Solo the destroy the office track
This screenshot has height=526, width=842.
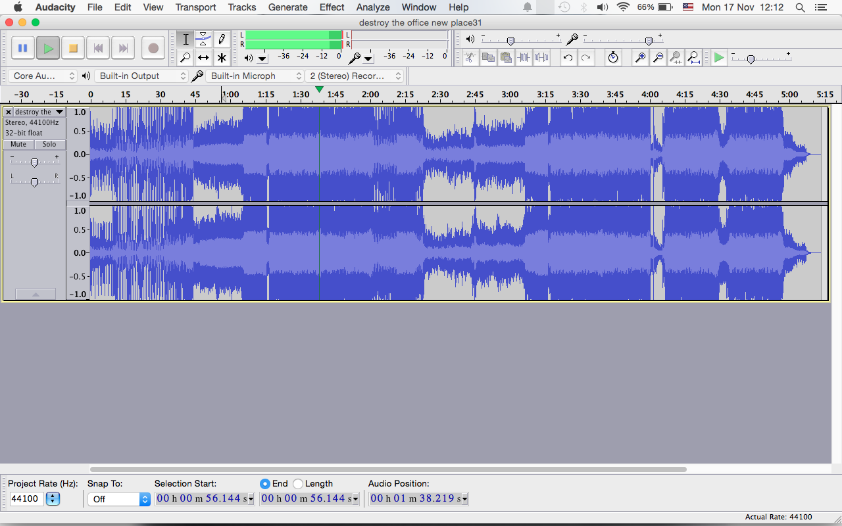(x=49, y=144)
